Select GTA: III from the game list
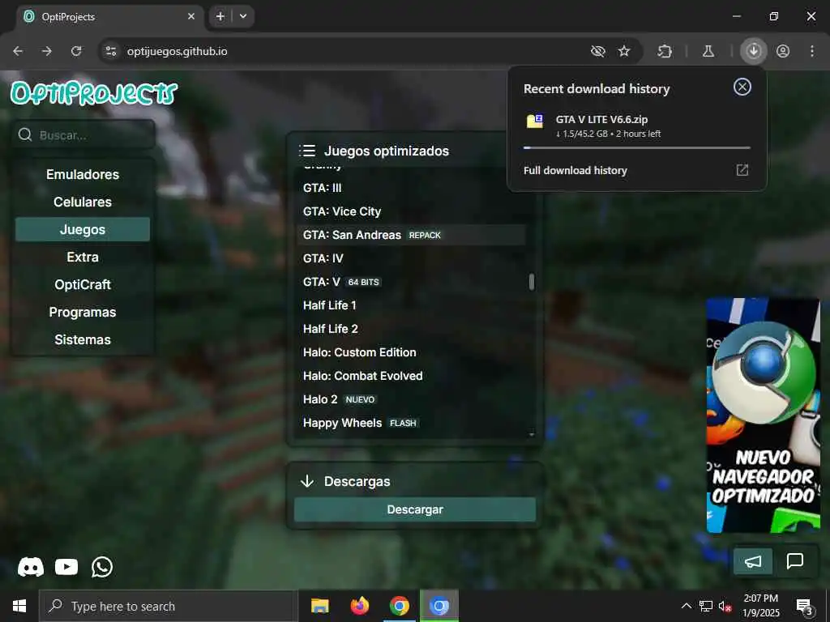This screenshot has width=830, height=622. (x=411, y=188)
